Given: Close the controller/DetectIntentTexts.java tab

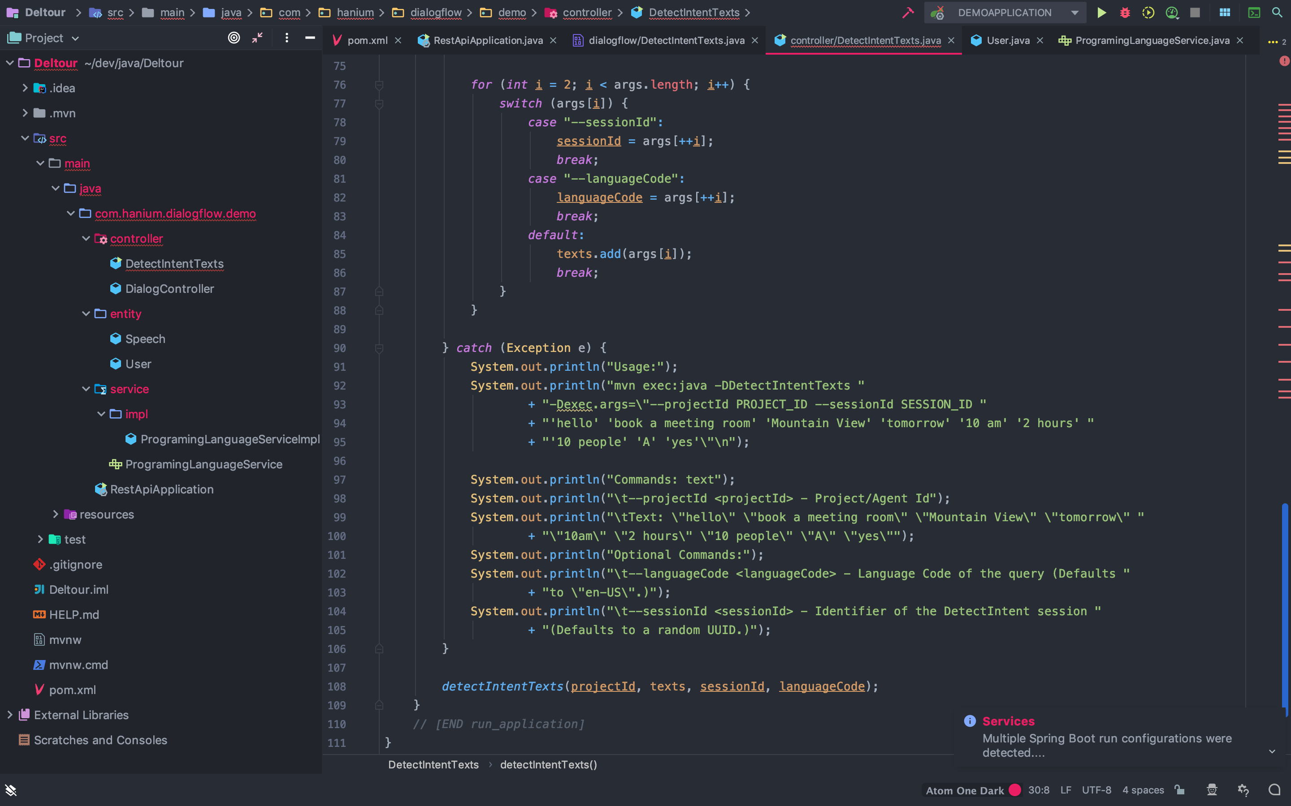Looking at the screenshot, I should [x=951, y=40].
